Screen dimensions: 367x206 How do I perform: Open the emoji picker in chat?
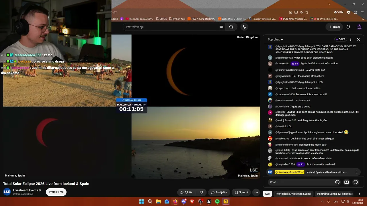click(337, 182)
